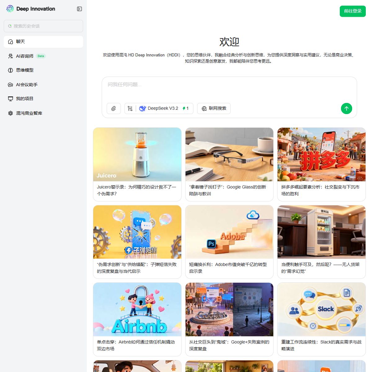
Task: Open model settings with the sliders icon
Action: tap(130, 108)
